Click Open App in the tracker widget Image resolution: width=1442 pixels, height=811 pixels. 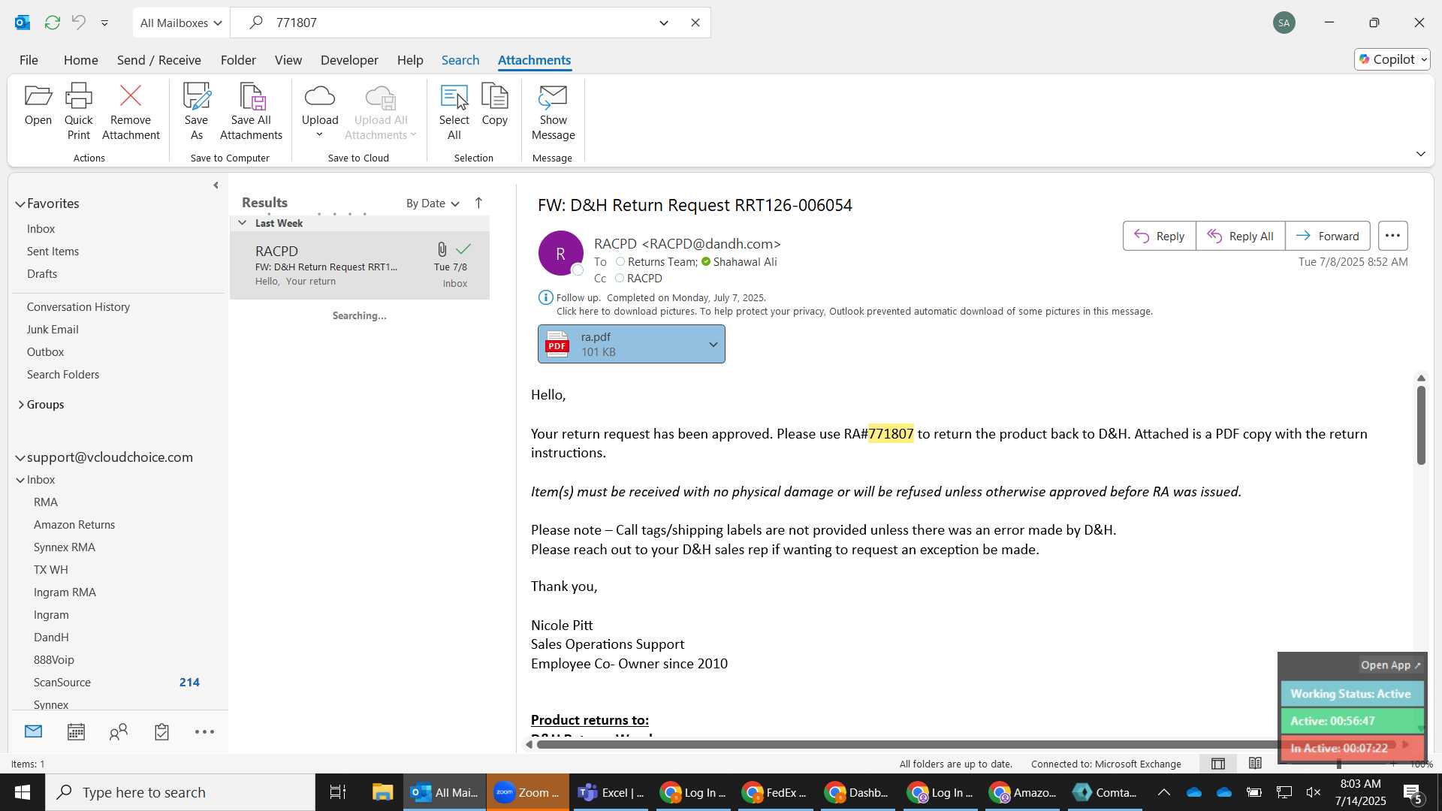[x=1390, y=665]
